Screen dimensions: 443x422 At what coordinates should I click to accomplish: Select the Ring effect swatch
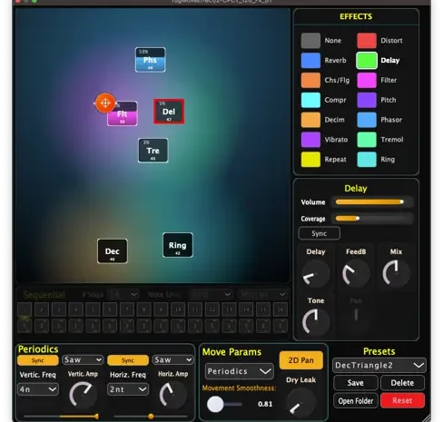[x=367, y=160]
